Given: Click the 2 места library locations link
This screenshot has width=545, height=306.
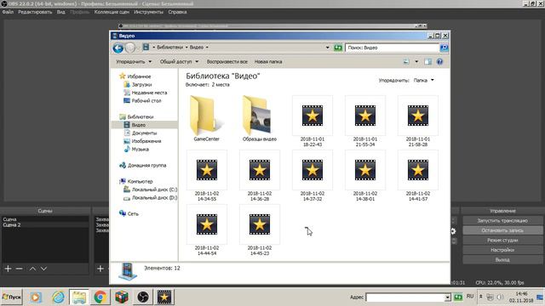Looking at the screenshot, I should point(221,85).
